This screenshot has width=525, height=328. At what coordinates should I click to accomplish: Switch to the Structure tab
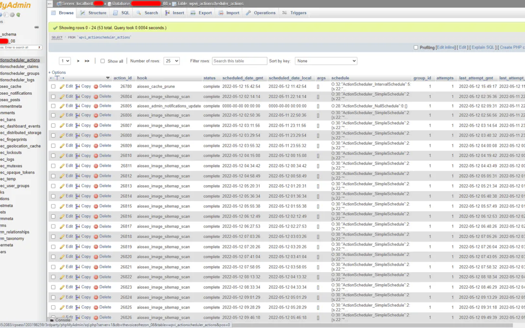[x=93, y=13]
